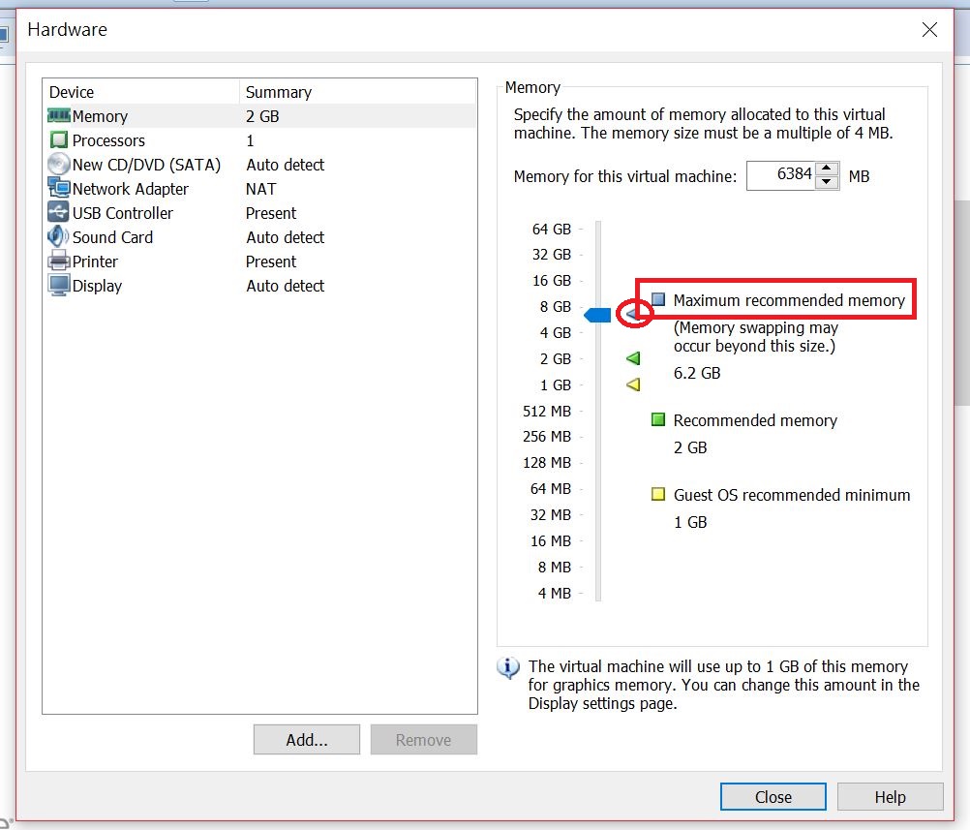Click the USB Controller icon
Image resolution: width=970 pixels, height=830 pixels.
59,212
